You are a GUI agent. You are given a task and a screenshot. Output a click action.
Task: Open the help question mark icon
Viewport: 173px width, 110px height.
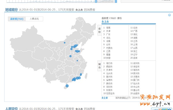point(169,15)
